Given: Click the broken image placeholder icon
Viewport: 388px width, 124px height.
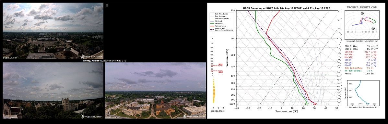Looking at the screenshot, I should coord(107,5).
